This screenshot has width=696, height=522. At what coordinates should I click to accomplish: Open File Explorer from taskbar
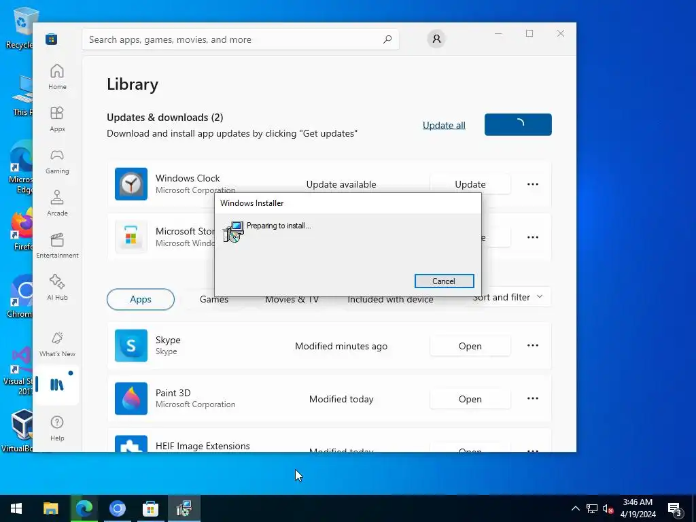[x=50, y=508]
